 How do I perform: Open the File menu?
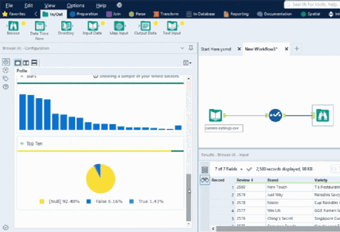pos(9,5)
